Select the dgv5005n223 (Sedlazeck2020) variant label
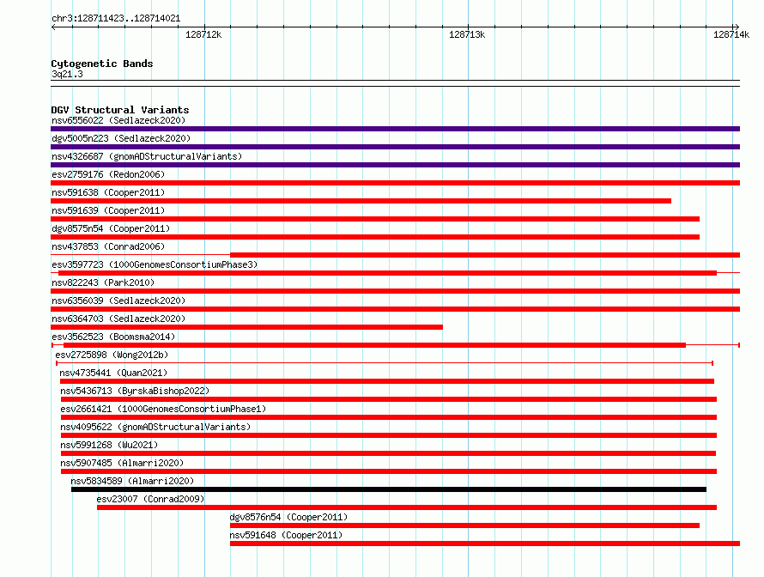 pos(121,138)
